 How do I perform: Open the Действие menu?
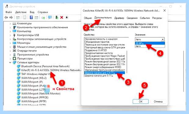pyautogui.click(x=21, y=12)
